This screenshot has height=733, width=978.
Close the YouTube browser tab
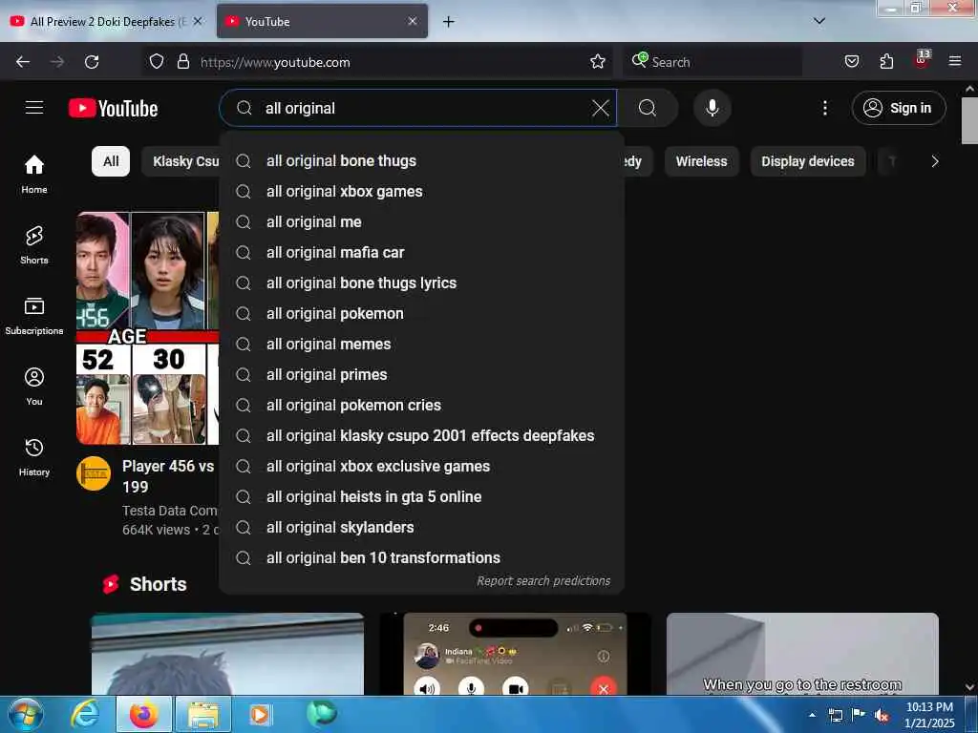click(413, 21)
